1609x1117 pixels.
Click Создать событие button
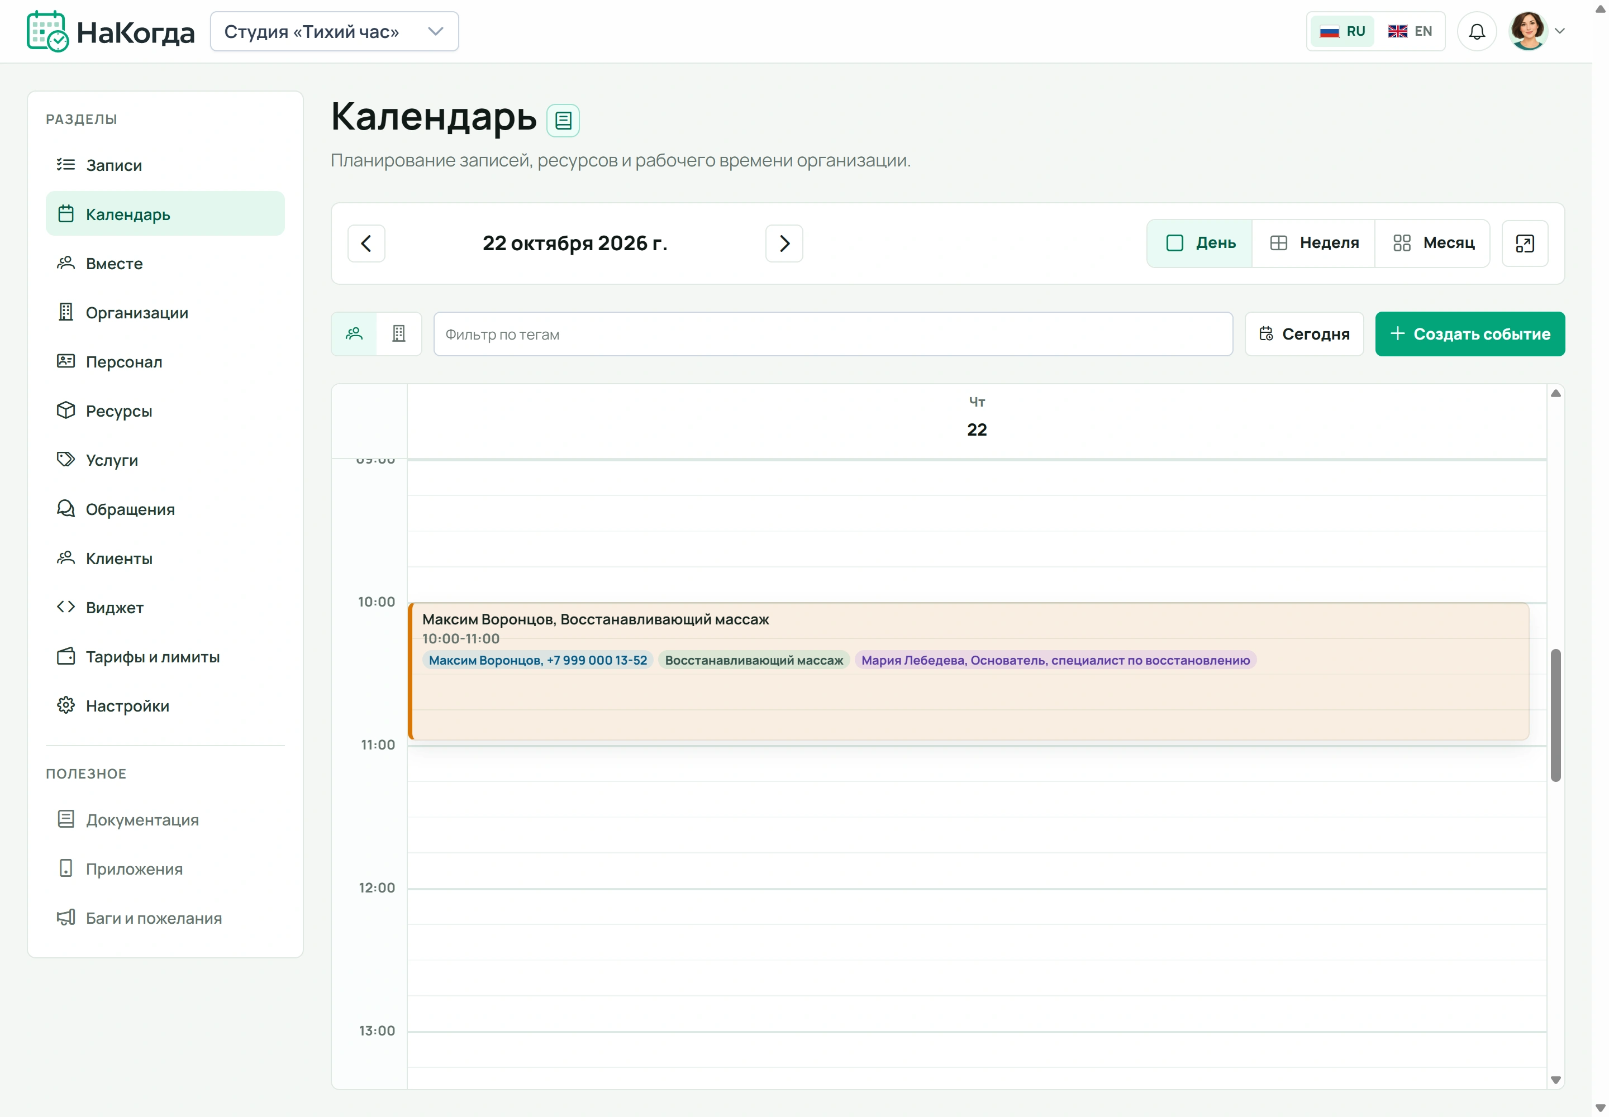pyautogui.click(x=1470, y=334)
